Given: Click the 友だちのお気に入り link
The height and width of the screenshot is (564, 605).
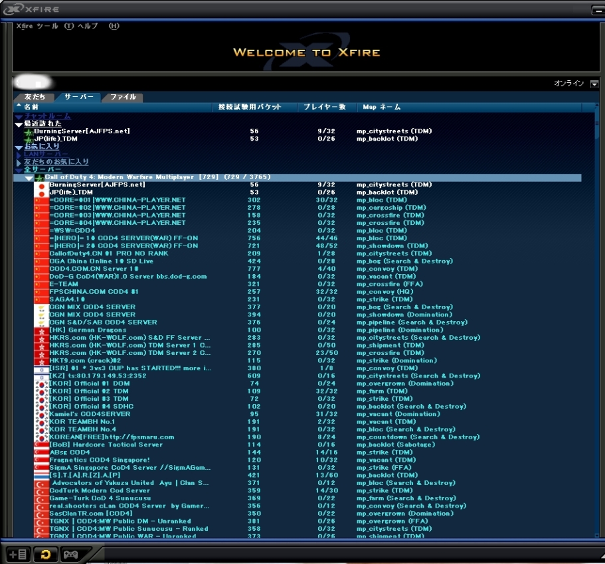Looking at the screenshot, I should [x=56, y=162].
